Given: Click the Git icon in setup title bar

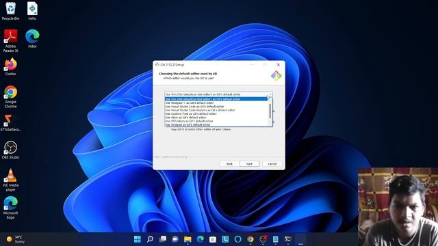Looking at the screenshot, I should pos(157,64).
